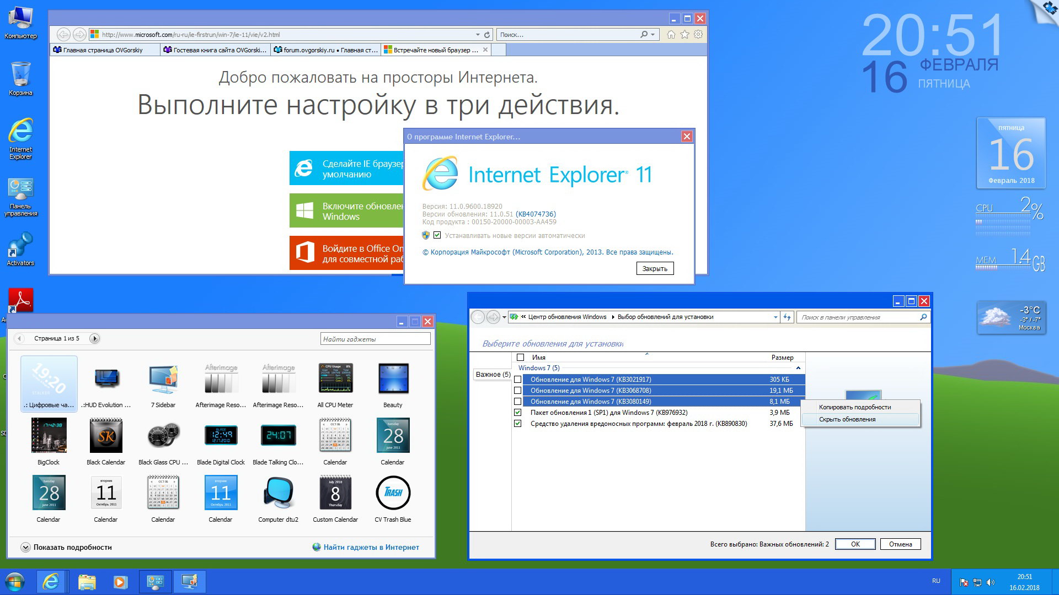Expand IE address bar dropdown arrow

click(478, 35)
